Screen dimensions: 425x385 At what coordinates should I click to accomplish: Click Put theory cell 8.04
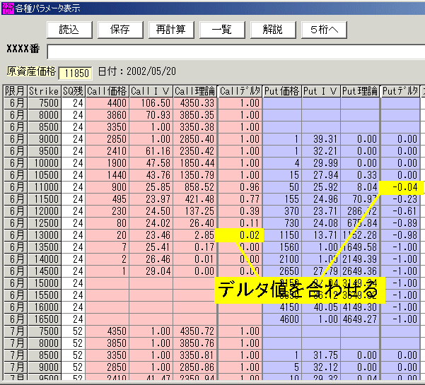pos(360,187)
